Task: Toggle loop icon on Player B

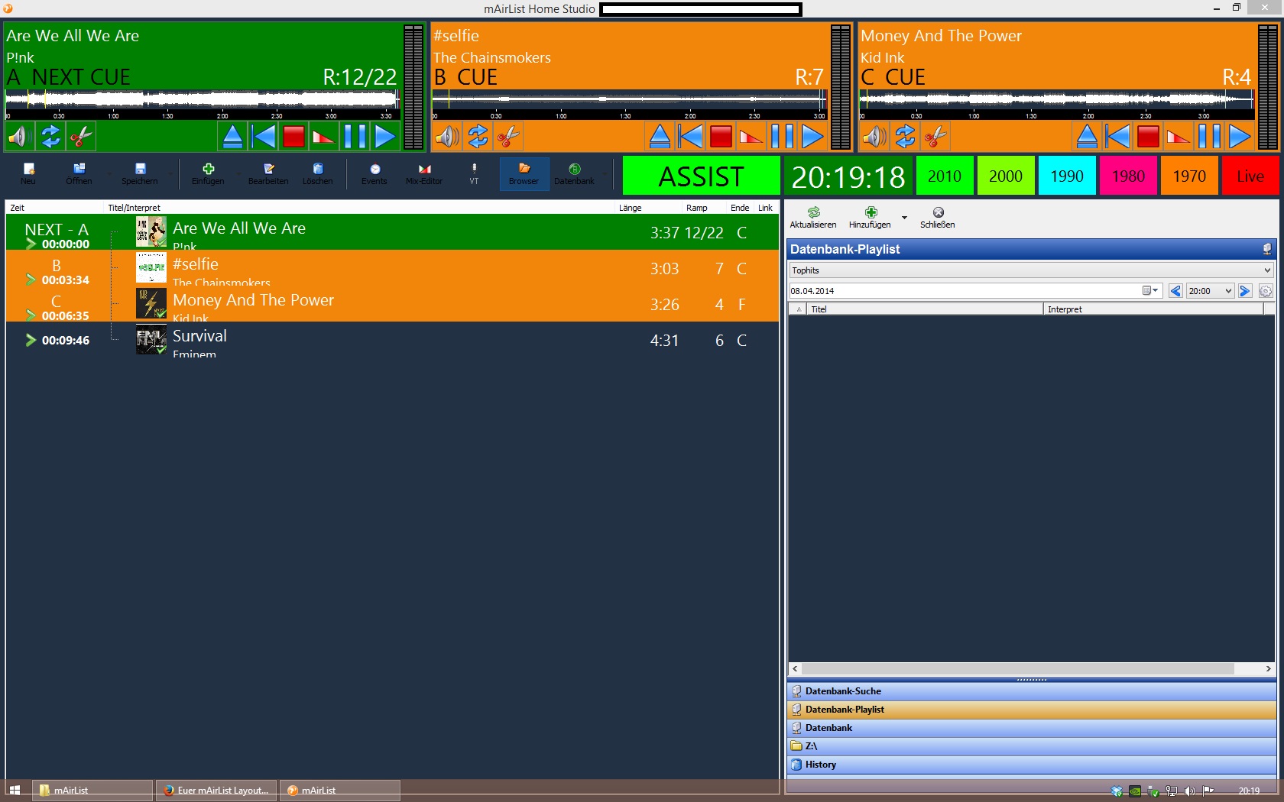Action: coord(478,137)
